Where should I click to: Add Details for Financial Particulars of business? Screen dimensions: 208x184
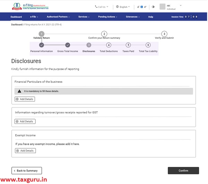click(x=25, y=99)
